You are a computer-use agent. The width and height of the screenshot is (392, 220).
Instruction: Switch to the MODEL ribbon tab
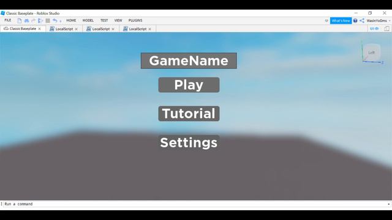pyautogui.click(x=88, y=20)
